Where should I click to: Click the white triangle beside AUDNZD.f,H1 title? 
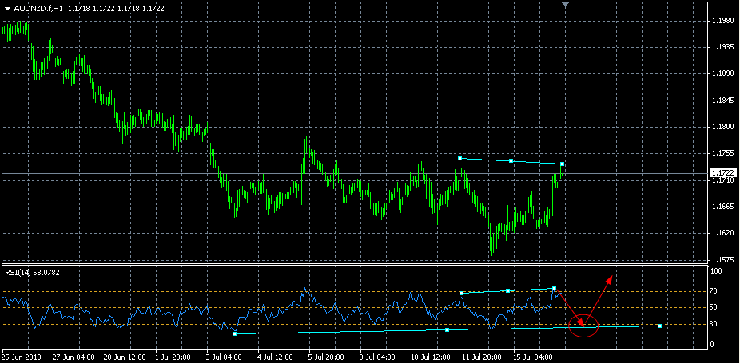coord(7,9)
